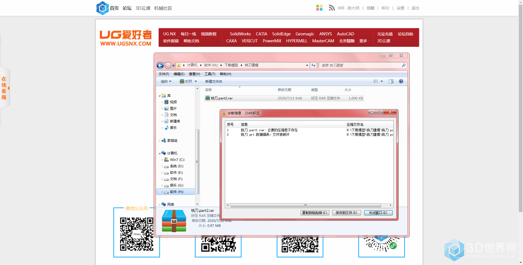523x265 pixels.
Task: Open the address bar history dropdown
Action: [x=307, y=65]
